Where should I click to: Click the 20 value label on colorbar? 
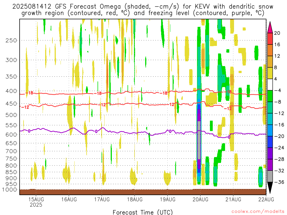point(277,33)
